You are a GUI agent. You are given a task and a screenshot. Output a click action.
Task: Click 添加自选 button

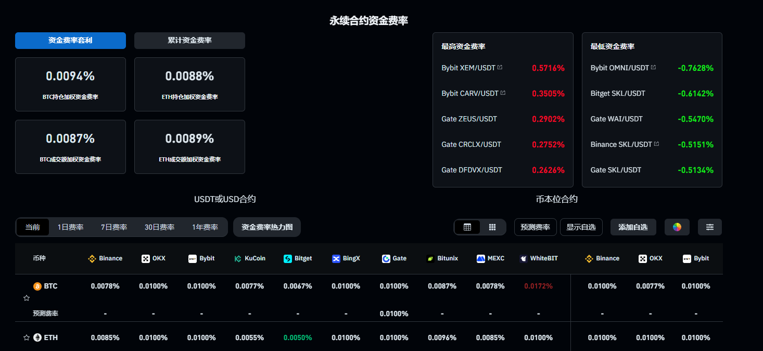[x=633, y=227]
